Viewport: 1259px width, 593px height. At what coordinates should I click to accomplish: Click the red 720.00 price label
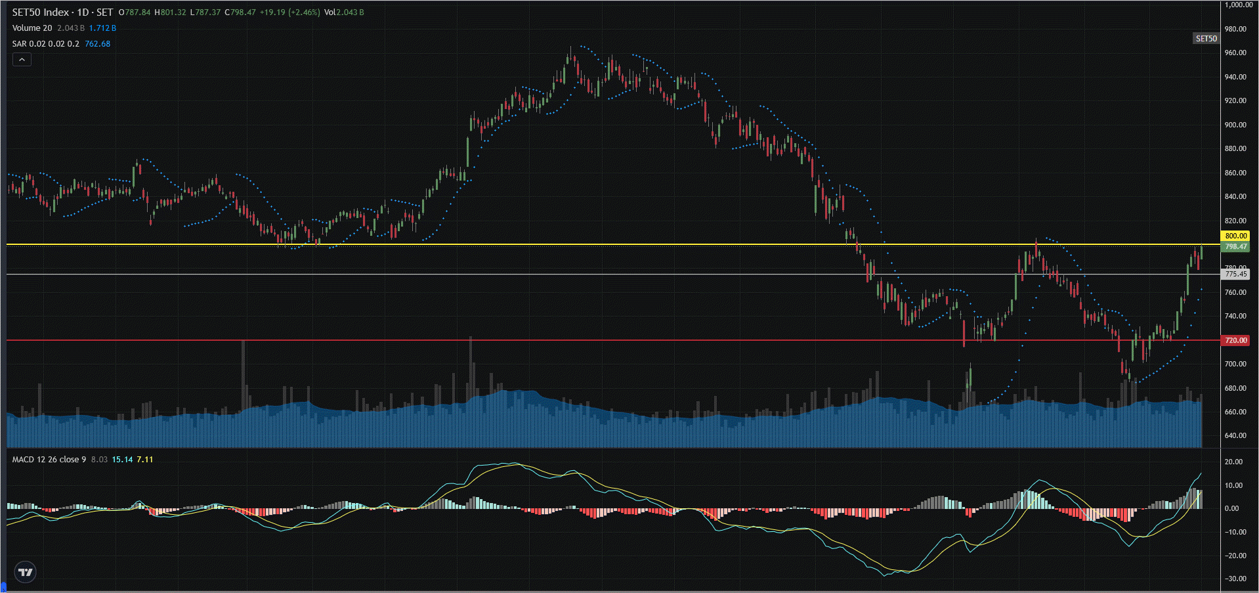(x=1235, y=340)
